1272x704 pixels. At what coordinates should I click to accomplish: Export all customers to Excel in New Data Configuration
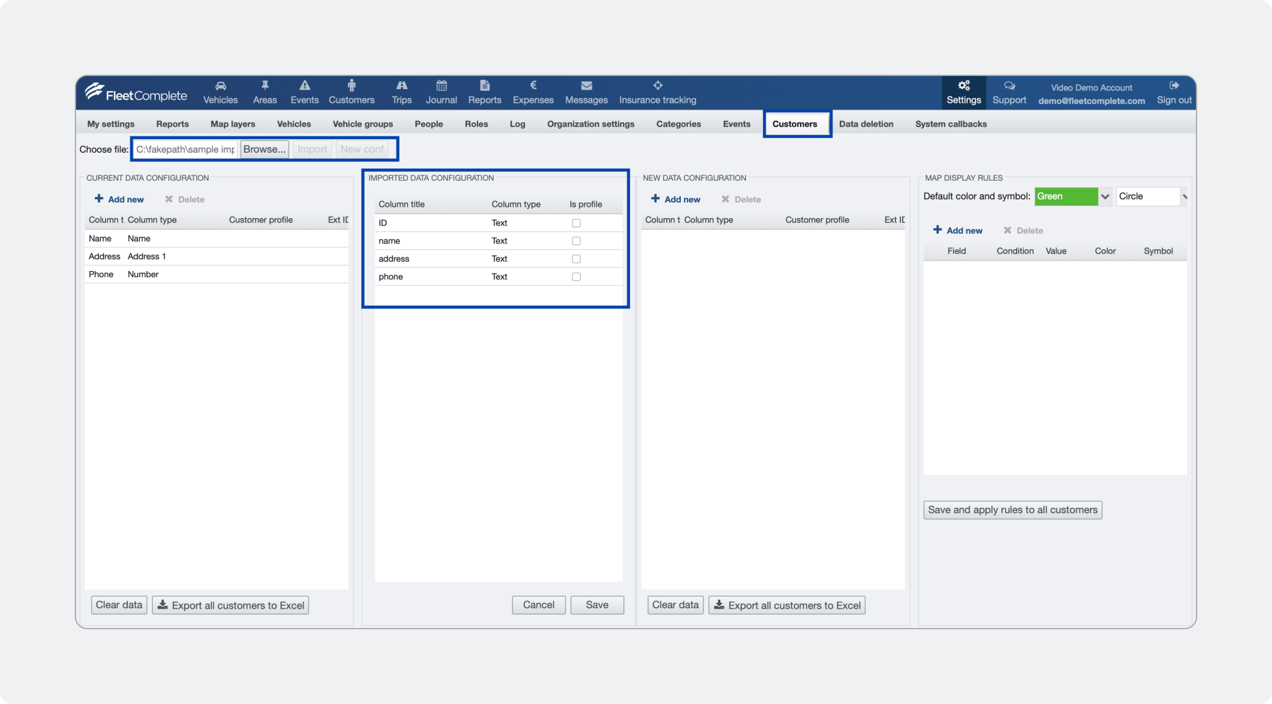tap(787, 605)
